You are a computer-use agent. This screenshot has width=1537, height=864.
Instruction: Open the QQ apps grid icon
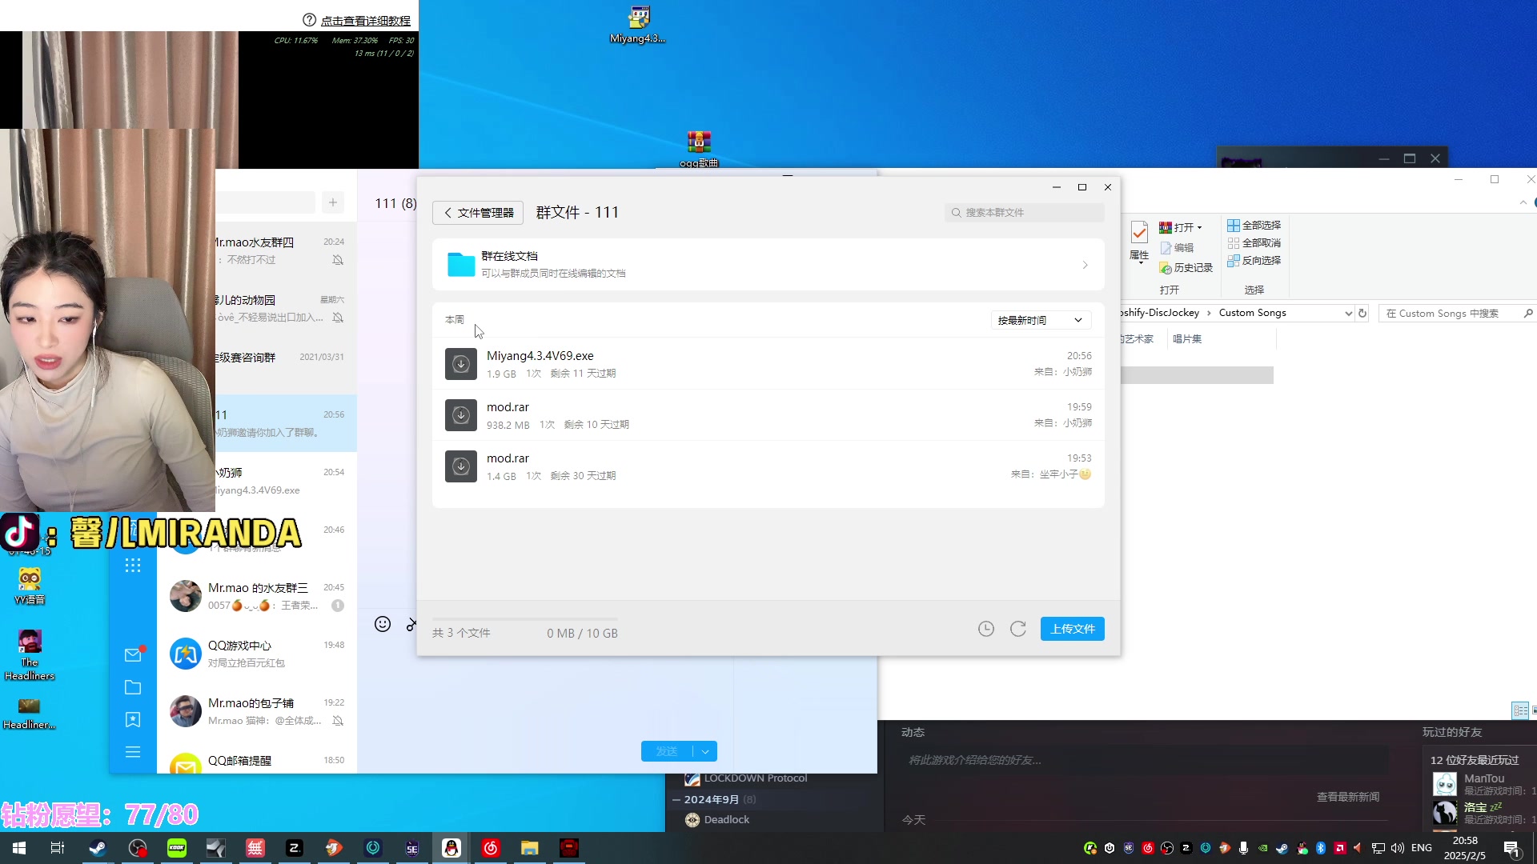tap(133, 566)
